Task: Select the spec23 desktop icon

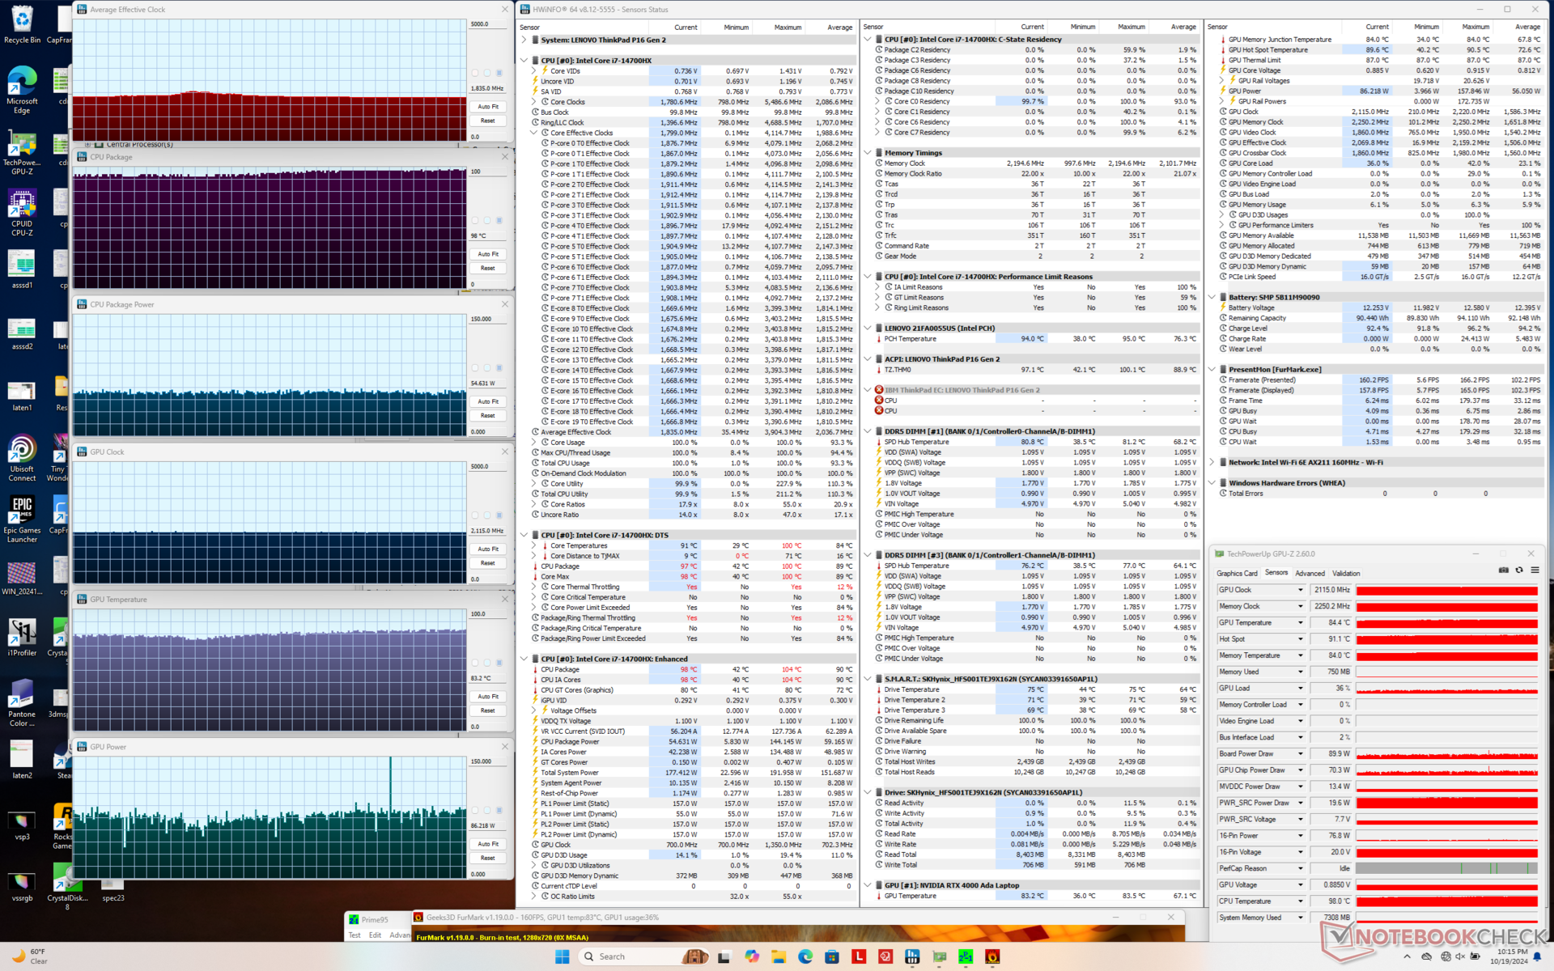Action: pyautogui.click(x=113, y=890)
